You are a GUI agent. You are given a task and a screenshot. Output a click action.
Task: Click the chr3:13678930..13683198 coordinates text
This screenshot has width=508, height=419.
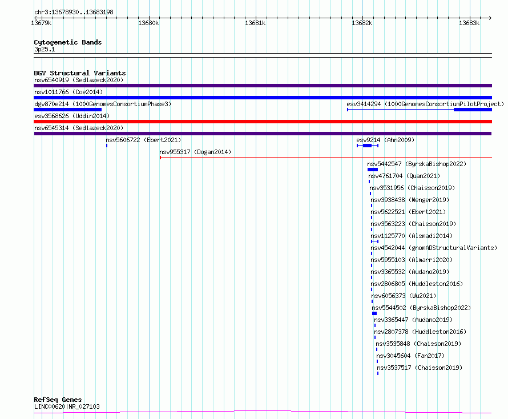tap(74, 13)
